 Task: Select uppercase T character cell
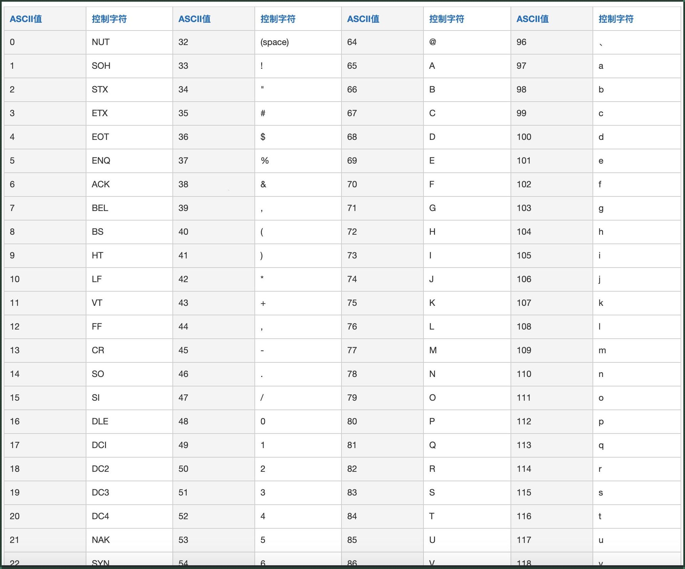pos(467,517)
